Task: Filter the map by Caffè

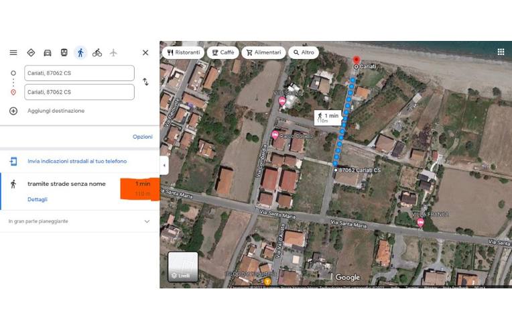Action: [x=223, y=52]
